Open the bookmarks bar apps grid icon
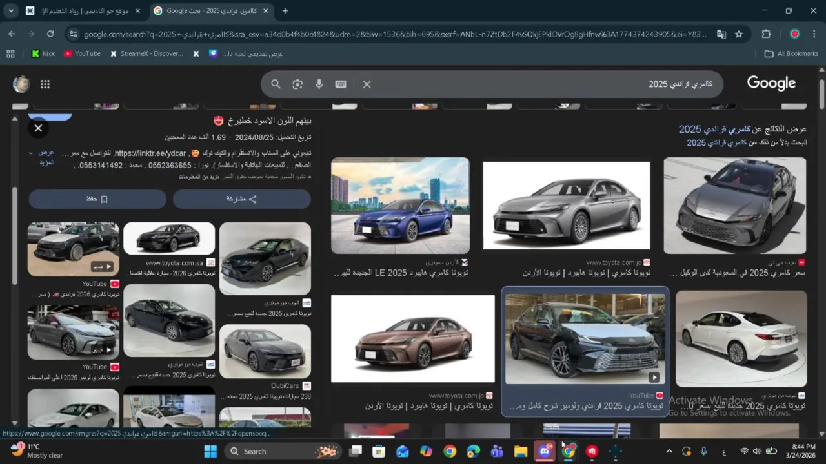 point(10,54)
